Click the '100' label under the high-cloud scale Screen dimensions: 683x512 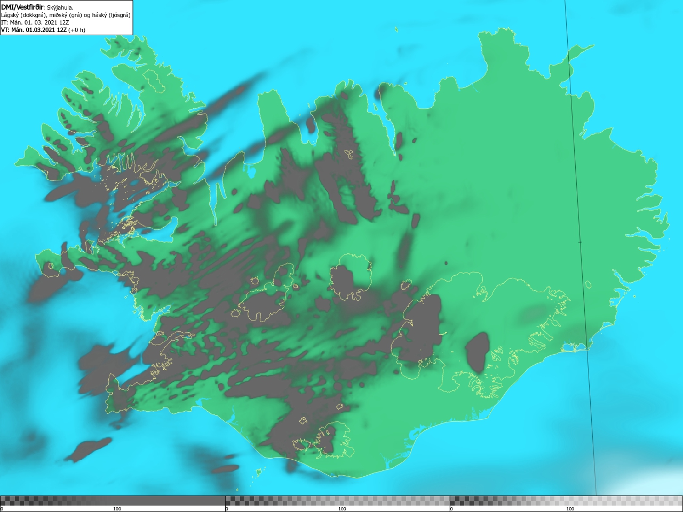coord(570,509)
